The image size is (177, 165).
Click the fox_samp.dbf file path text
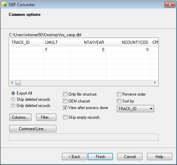45,35
